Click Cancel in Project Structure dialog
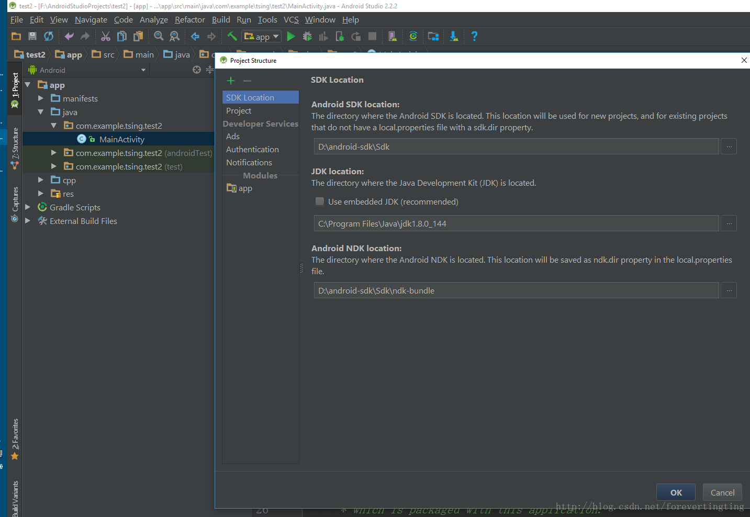750x517 pixels. 722,492
